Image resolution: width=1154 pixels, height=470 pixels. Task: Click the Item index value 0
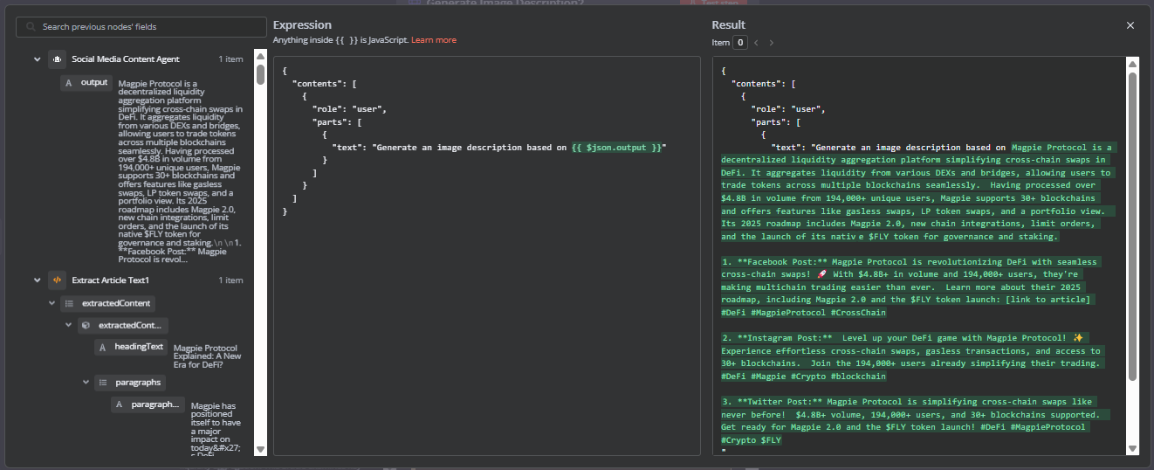pos(739,42)
